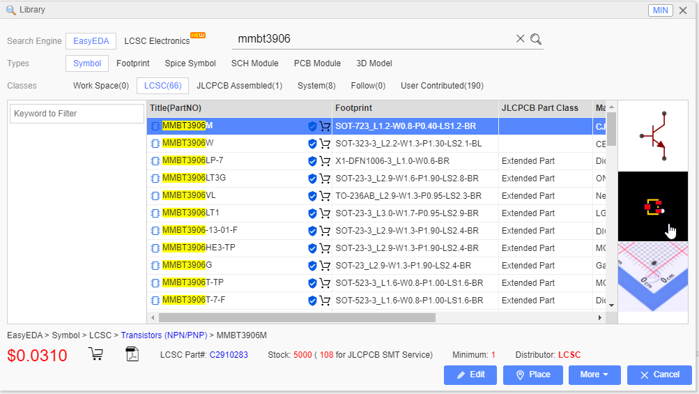Click cart icon in MMBT3906W row
Viewport: 699px width, 394px height.
pos(325,144)
